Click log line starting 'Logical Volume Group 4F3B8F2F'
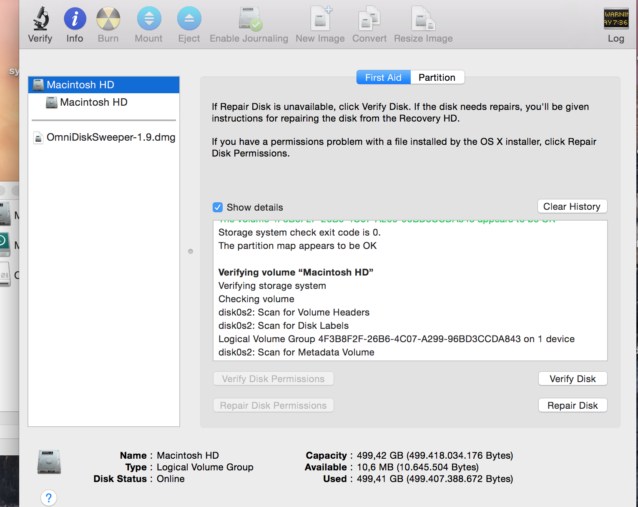This screenshot has height=507, width=638. [397, 339]
